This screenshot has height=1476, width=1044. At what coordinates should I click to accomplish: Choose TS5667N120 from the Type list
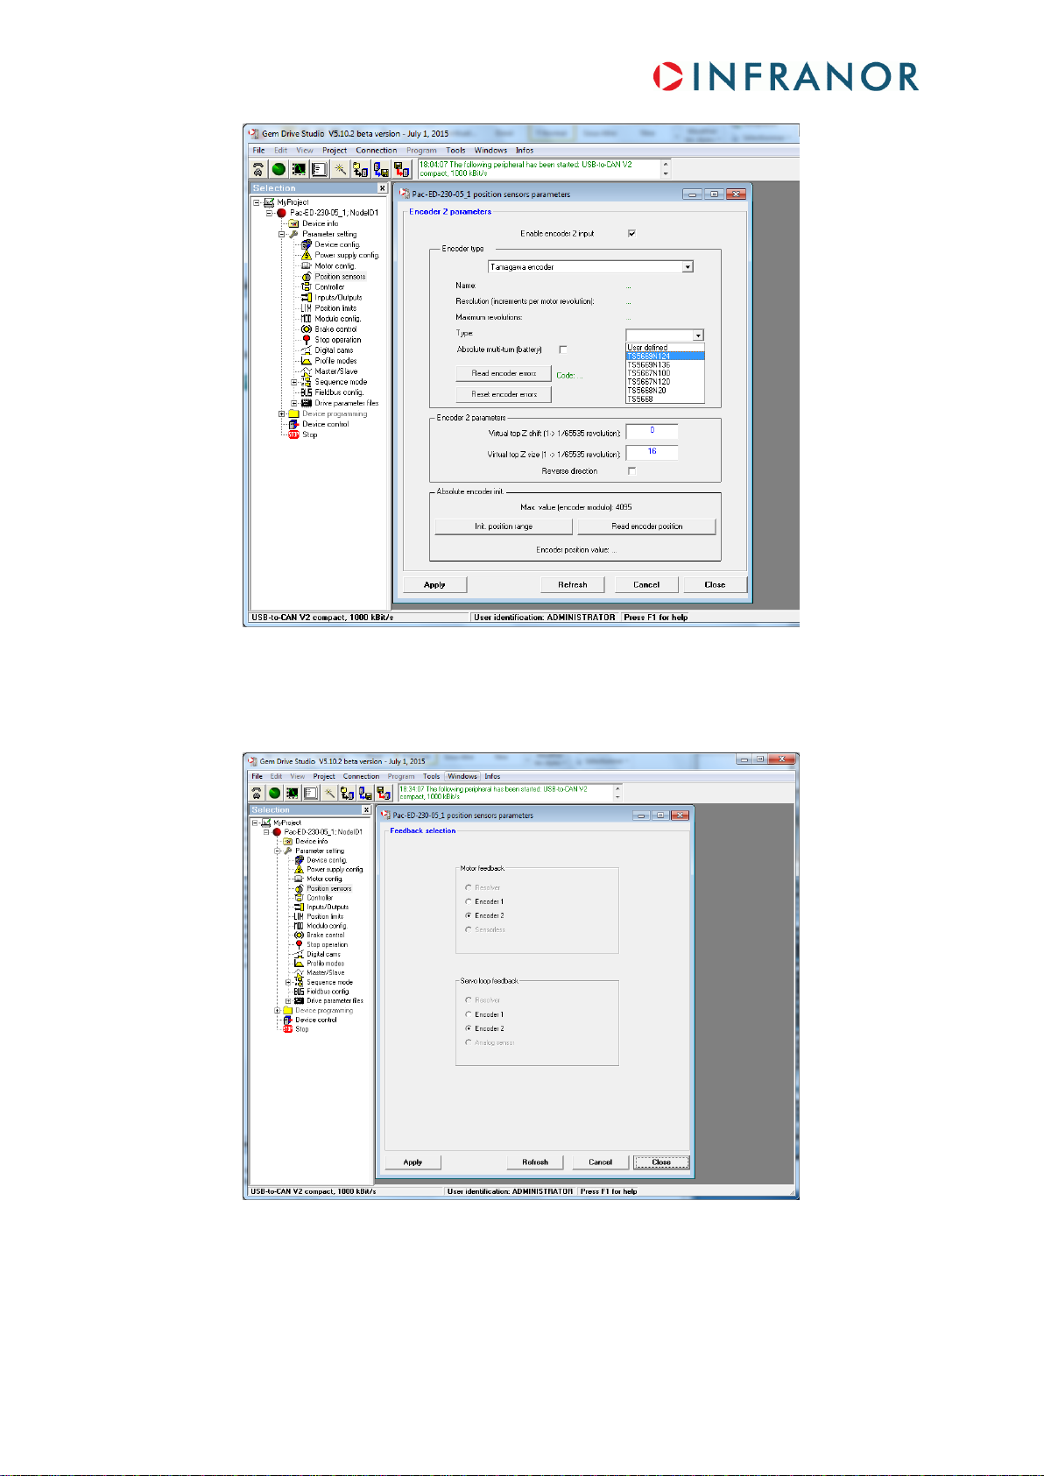click(665, 382)
